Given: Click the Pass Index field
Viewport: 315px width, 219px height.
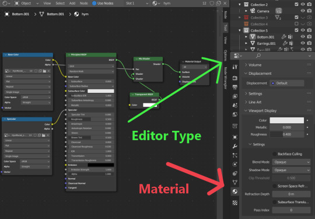Looking at the screenshot, I should (291, 210).
